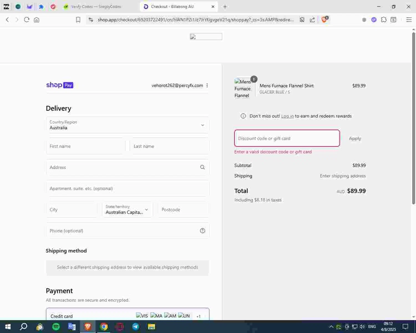Viewport: 416px width, 333px height.
Task: Switch to the pinned tab with the blue puzzle icon
Action: [x=41, y=7]
